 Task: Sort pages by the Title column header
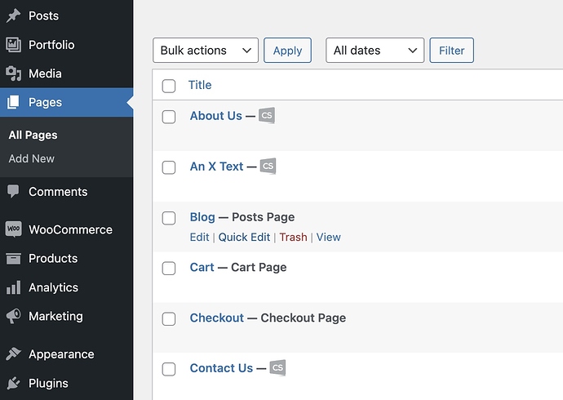[x=200, y=85]
